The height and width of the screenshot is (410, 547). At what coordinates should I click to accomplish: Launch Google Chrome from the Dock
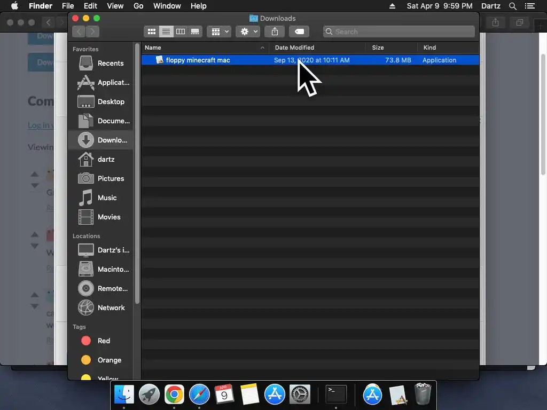click(x=174, y=395)
